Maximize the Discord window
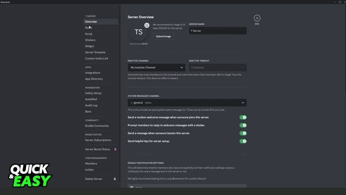The height and width of the screenshot is (195, 346). click(340, 2)
